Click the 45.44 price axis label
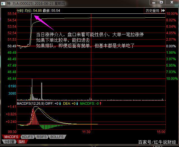Image resolution: width=179 pixels, height=147 pixels. click(12, 78)
